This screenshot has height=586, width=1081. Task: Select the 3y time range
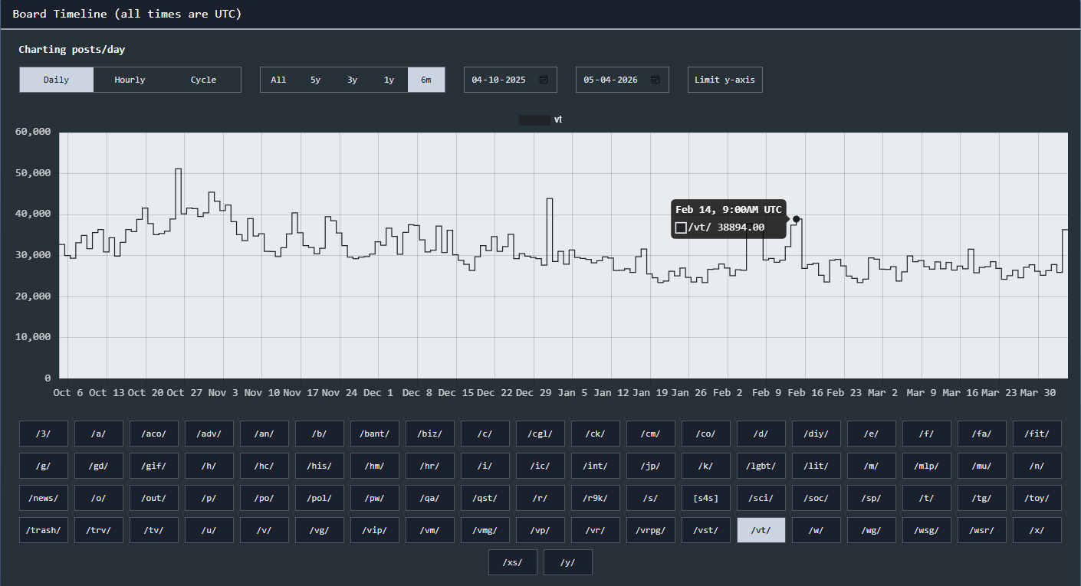pos(353,80)
